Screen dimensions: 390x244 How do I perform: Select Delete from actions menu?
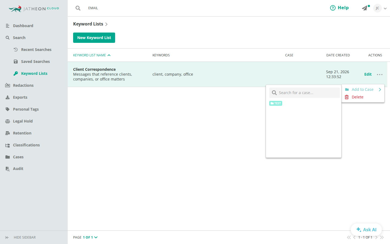(x=354, y=97)
